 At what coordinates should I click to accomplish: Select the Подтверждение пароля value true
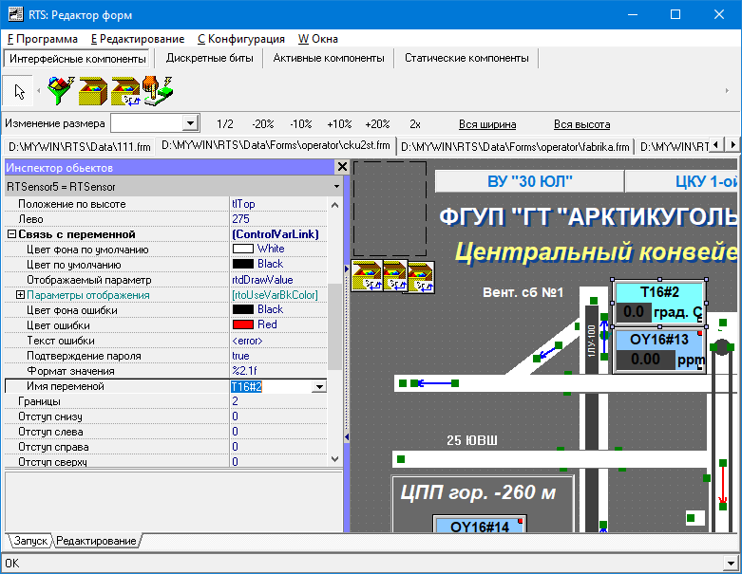[x=278, y=355]
